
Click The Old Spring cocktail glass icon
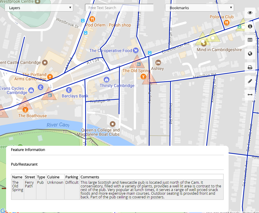[143, 77]
